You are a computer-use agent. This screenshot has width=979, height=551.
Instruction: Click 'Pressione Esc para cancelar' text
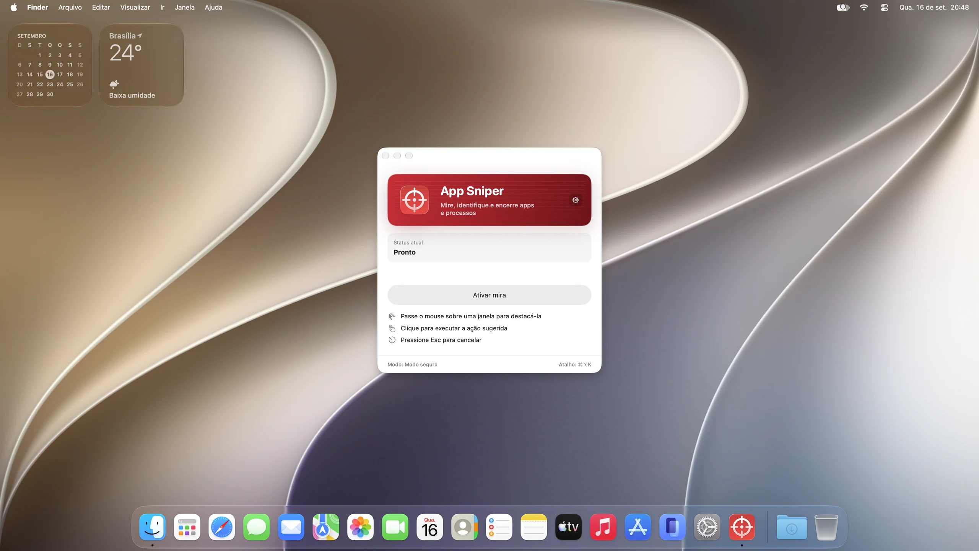(441, 340)
